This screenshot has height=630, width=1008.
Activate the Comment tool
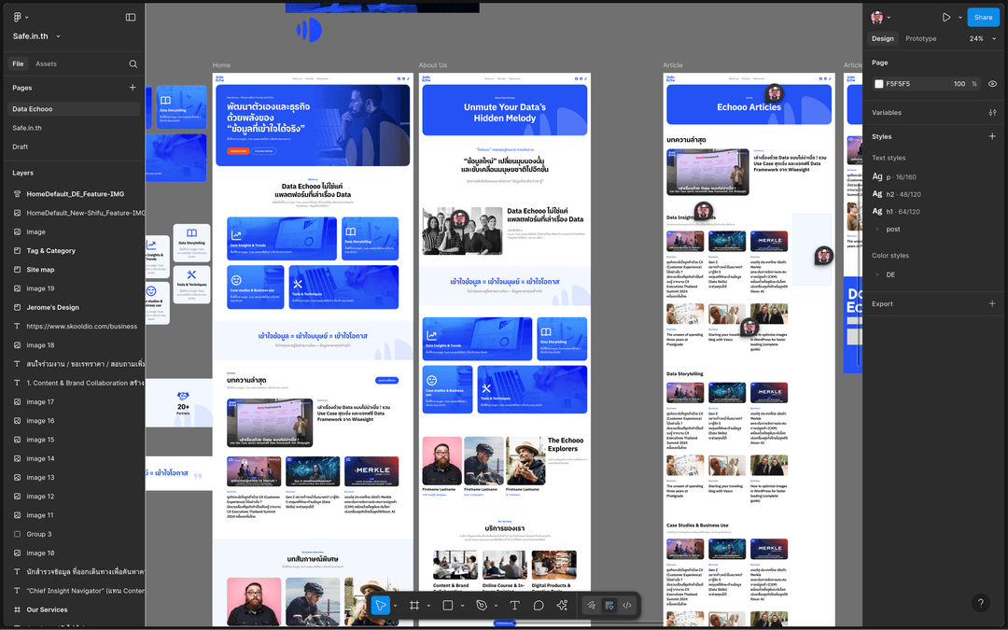[539, 605]
